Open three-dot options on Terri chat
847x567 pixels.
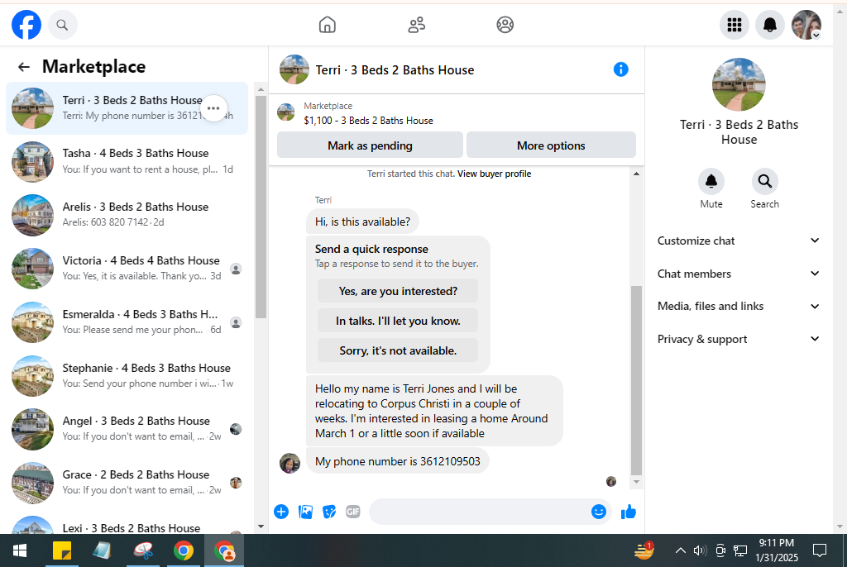click(x=213, y=108)
